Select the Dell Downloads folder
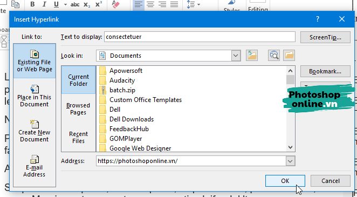Screen dimensions: 357x197 (126, 119)
